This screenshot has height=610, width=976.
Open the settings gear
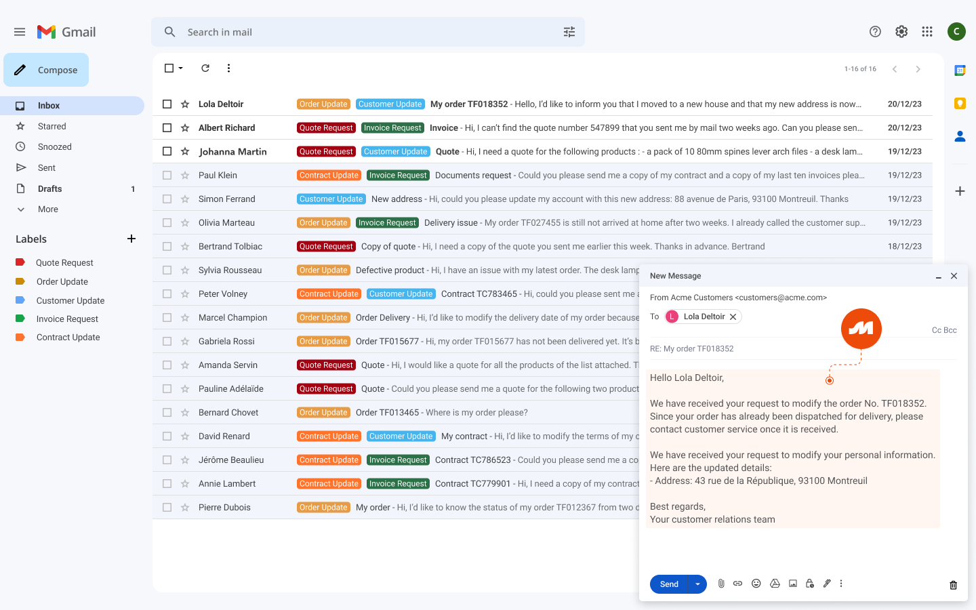click(x=901, y=32)
